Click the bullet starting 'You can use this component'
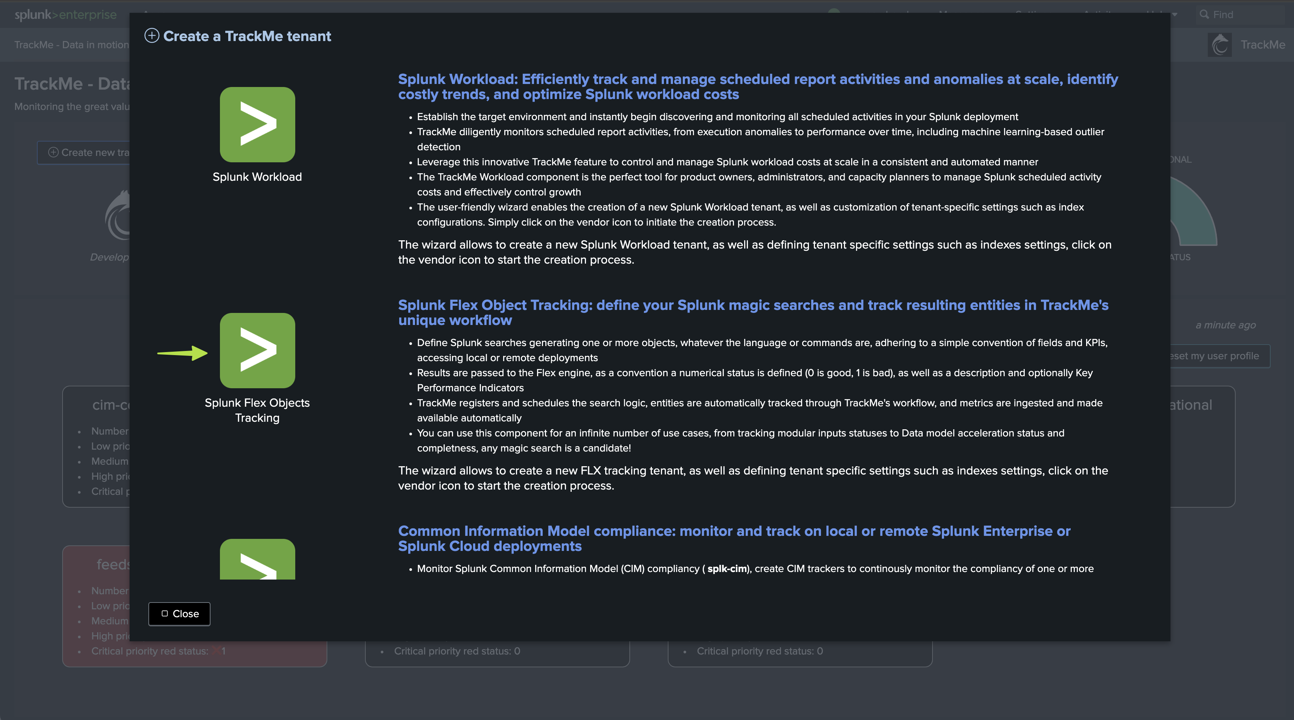This screenshot has width=1294, height=720. click(x=740, y=441)
